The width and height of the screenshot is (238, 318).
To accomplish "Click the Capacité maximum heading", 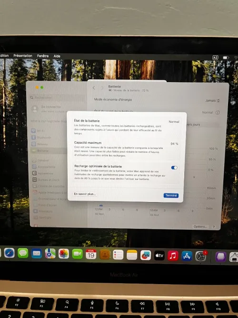I will point(88,143).
